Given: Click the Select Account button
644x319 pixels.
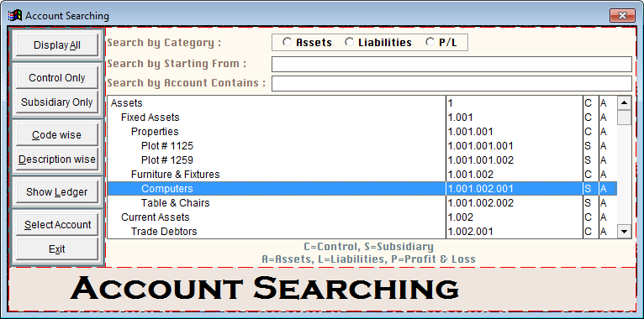Looking at the screenshot, I should pos(56,225).
